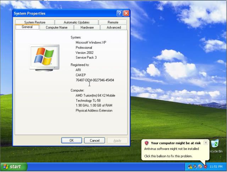The width and height of the screenshot is (227, 172).
Task: Close the System Properties window
Action: coord(126,13)
